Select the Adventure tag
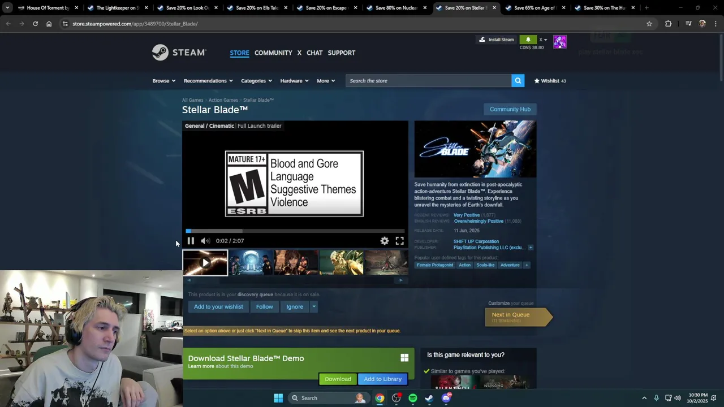Image resolution: width=724 pixels, height=407 pixels. click(510, 265)
